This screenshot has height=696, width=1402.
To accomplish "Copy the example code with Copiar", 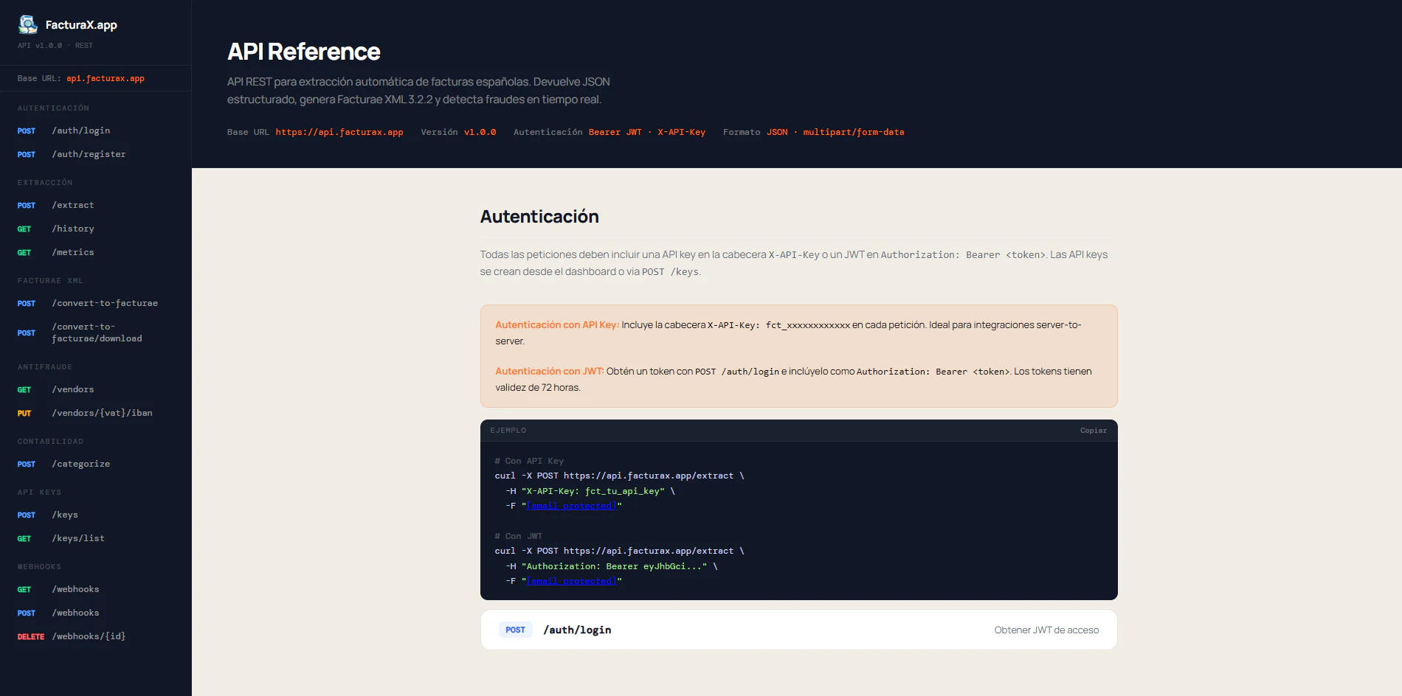I will pos(1093,431).
